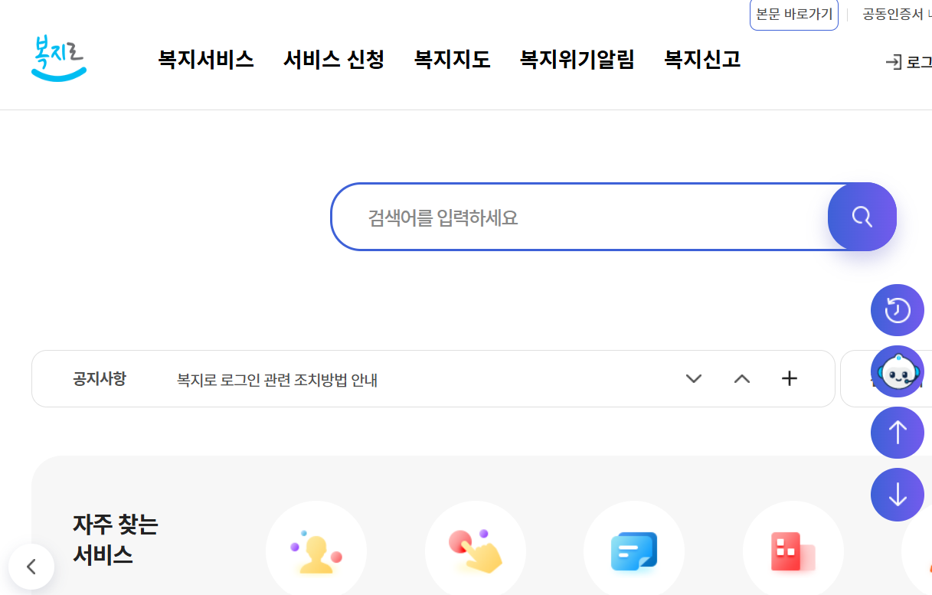Open recently viewed history floating button
This screenshot has height=595, width=932.
(898, 310)
